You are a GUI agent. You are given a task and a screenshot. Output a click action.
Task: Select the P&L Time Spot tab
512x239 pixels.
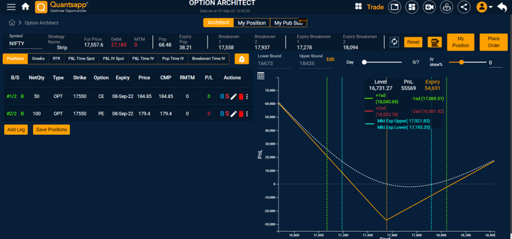81,58
